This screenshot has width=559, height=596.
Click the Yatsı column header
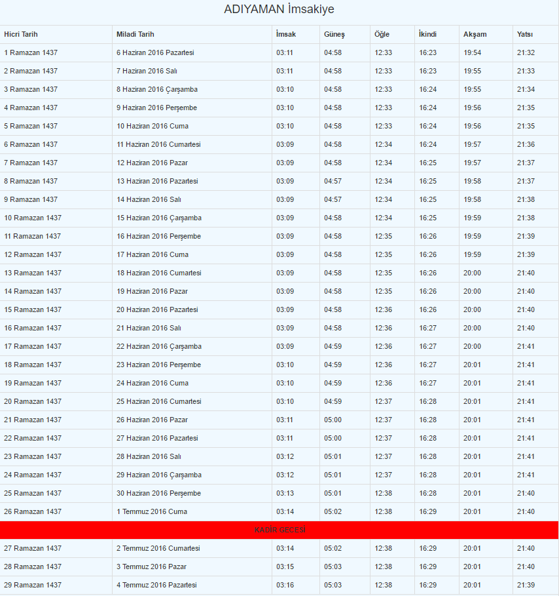coord(525,34)
